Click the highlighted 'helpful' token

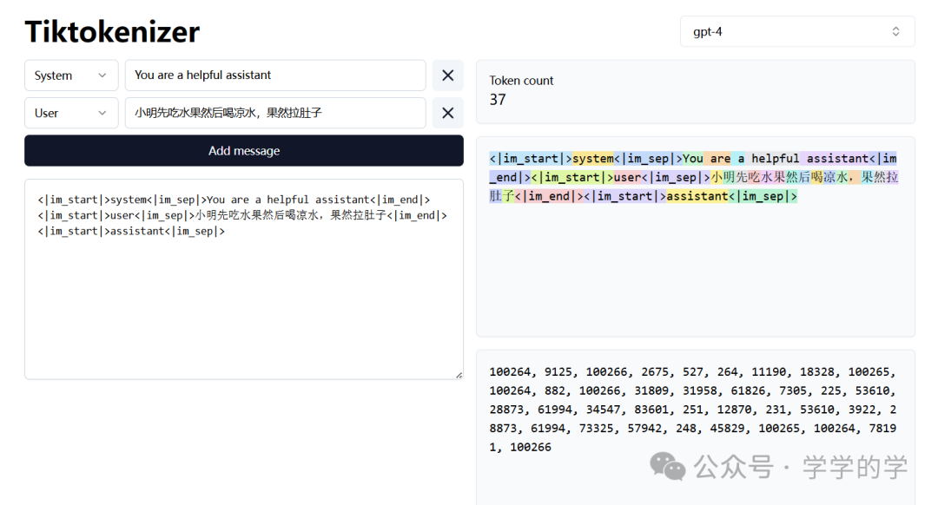(x=775, y=159)
